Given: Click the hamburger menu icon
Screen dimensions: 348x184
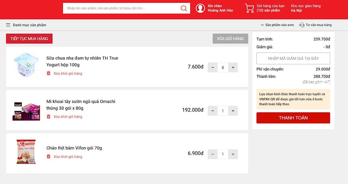Looking at the screenshot, I should 8,25.
